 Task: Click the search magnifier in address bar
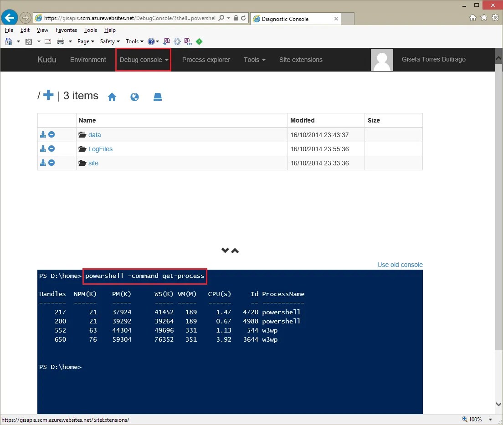click(221, 18)
